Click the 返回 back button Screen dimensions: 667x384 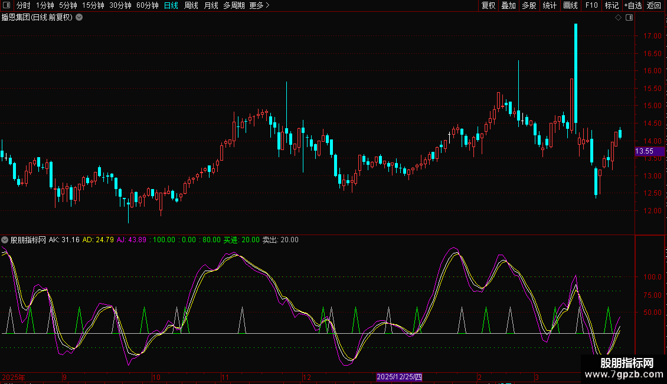(654, 5)
